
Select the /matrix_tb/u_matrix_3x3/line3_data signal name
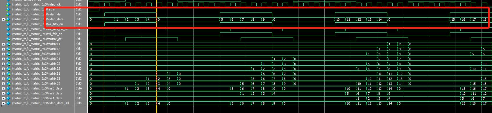pos(37,89)
